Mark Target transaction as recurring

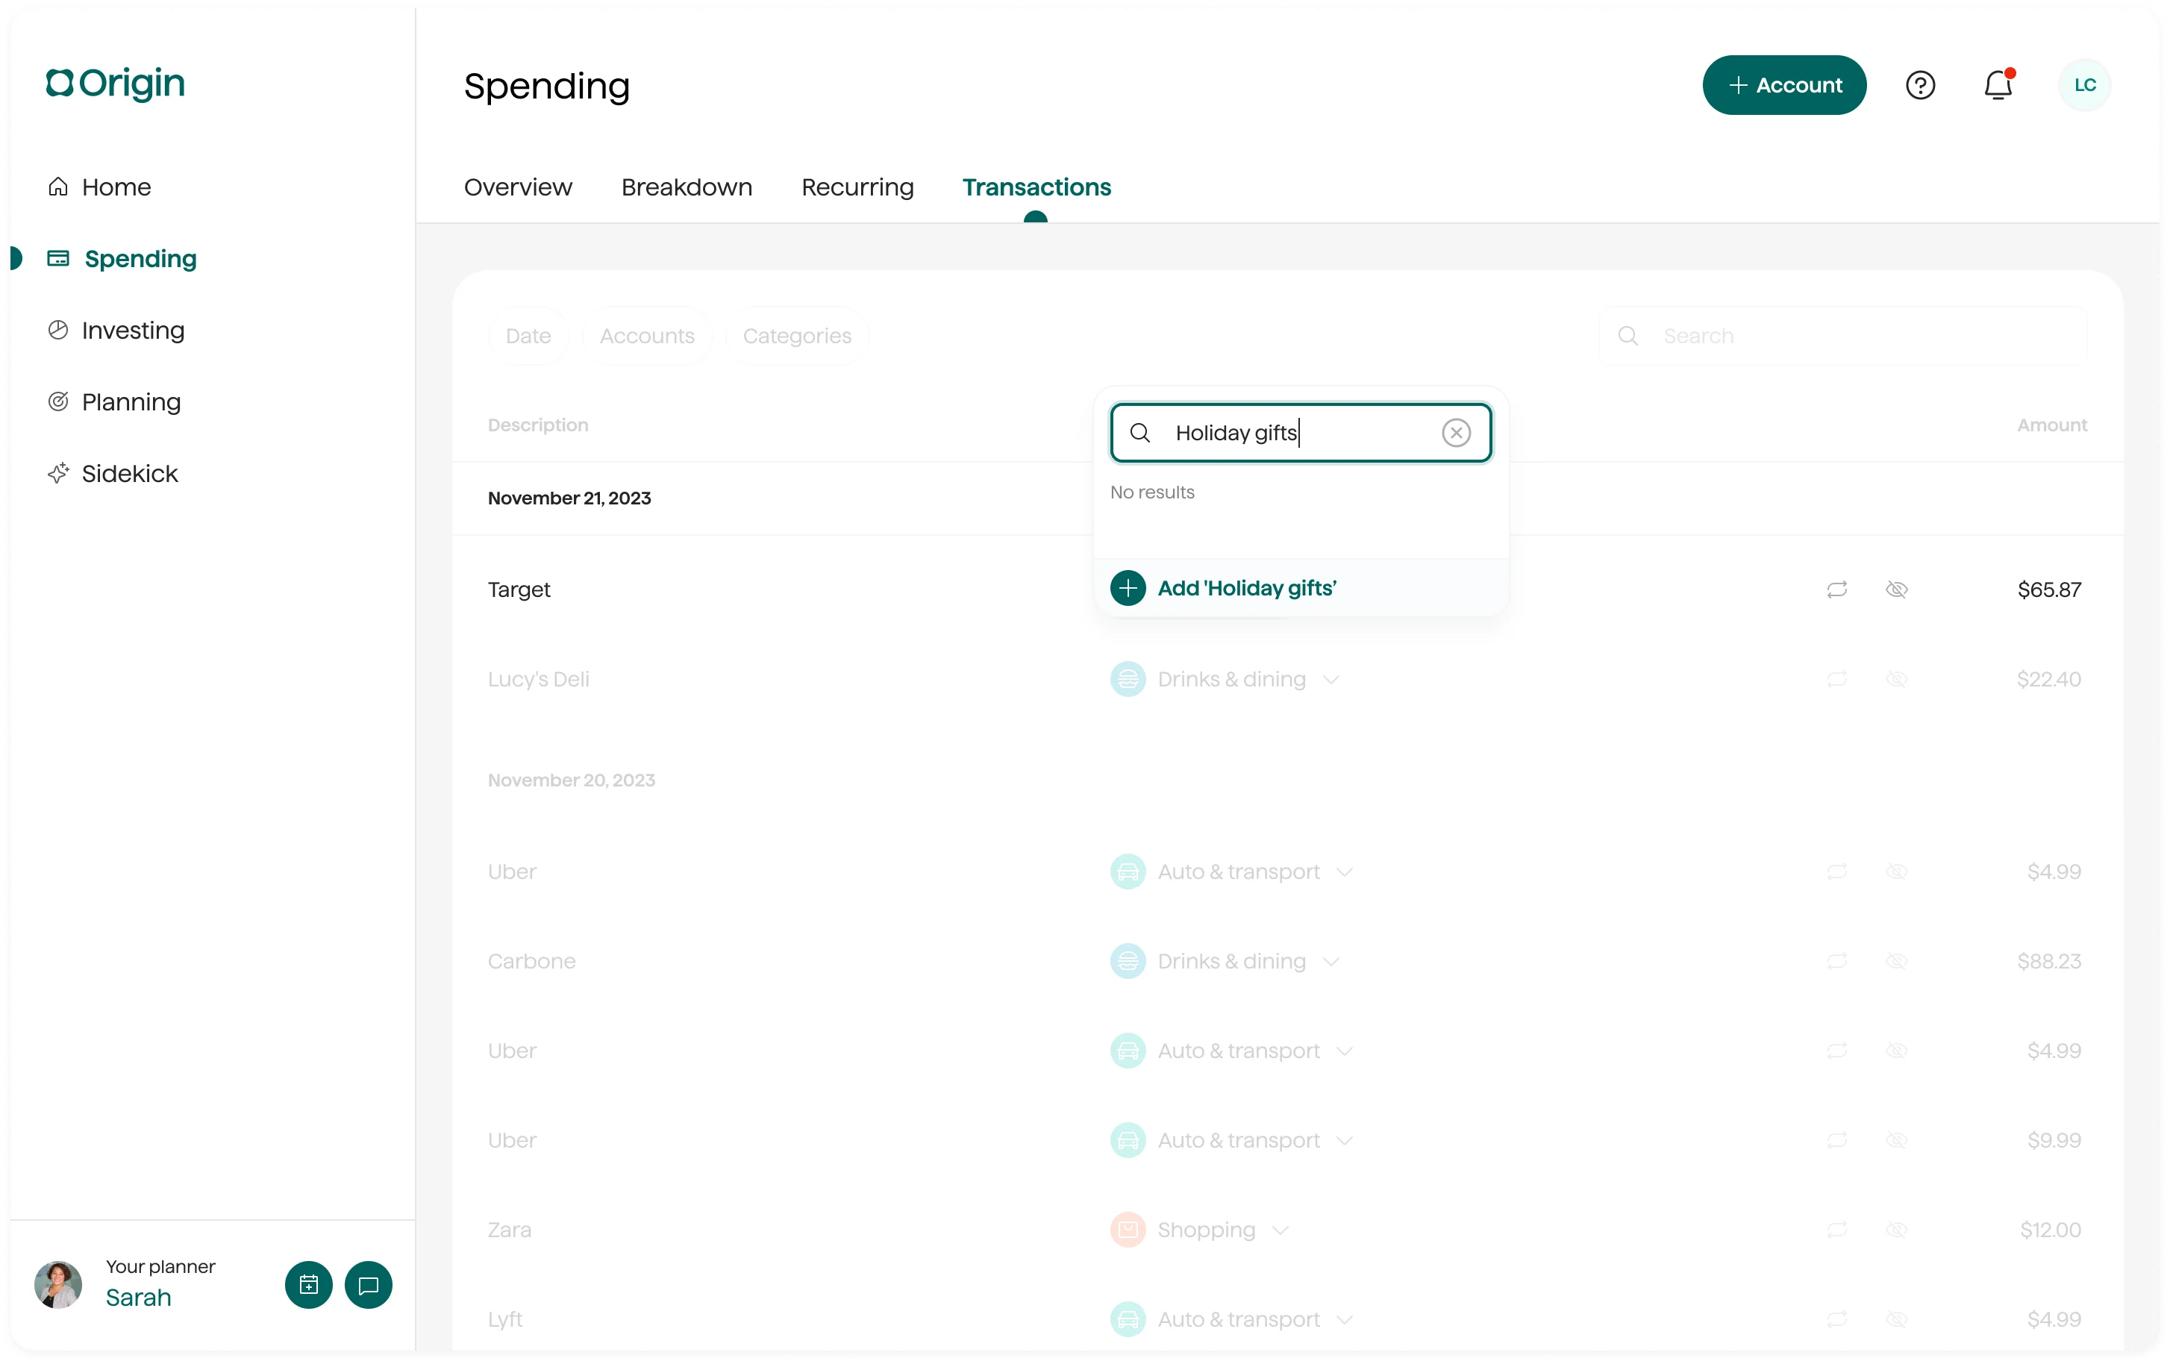coord(1836,589)
